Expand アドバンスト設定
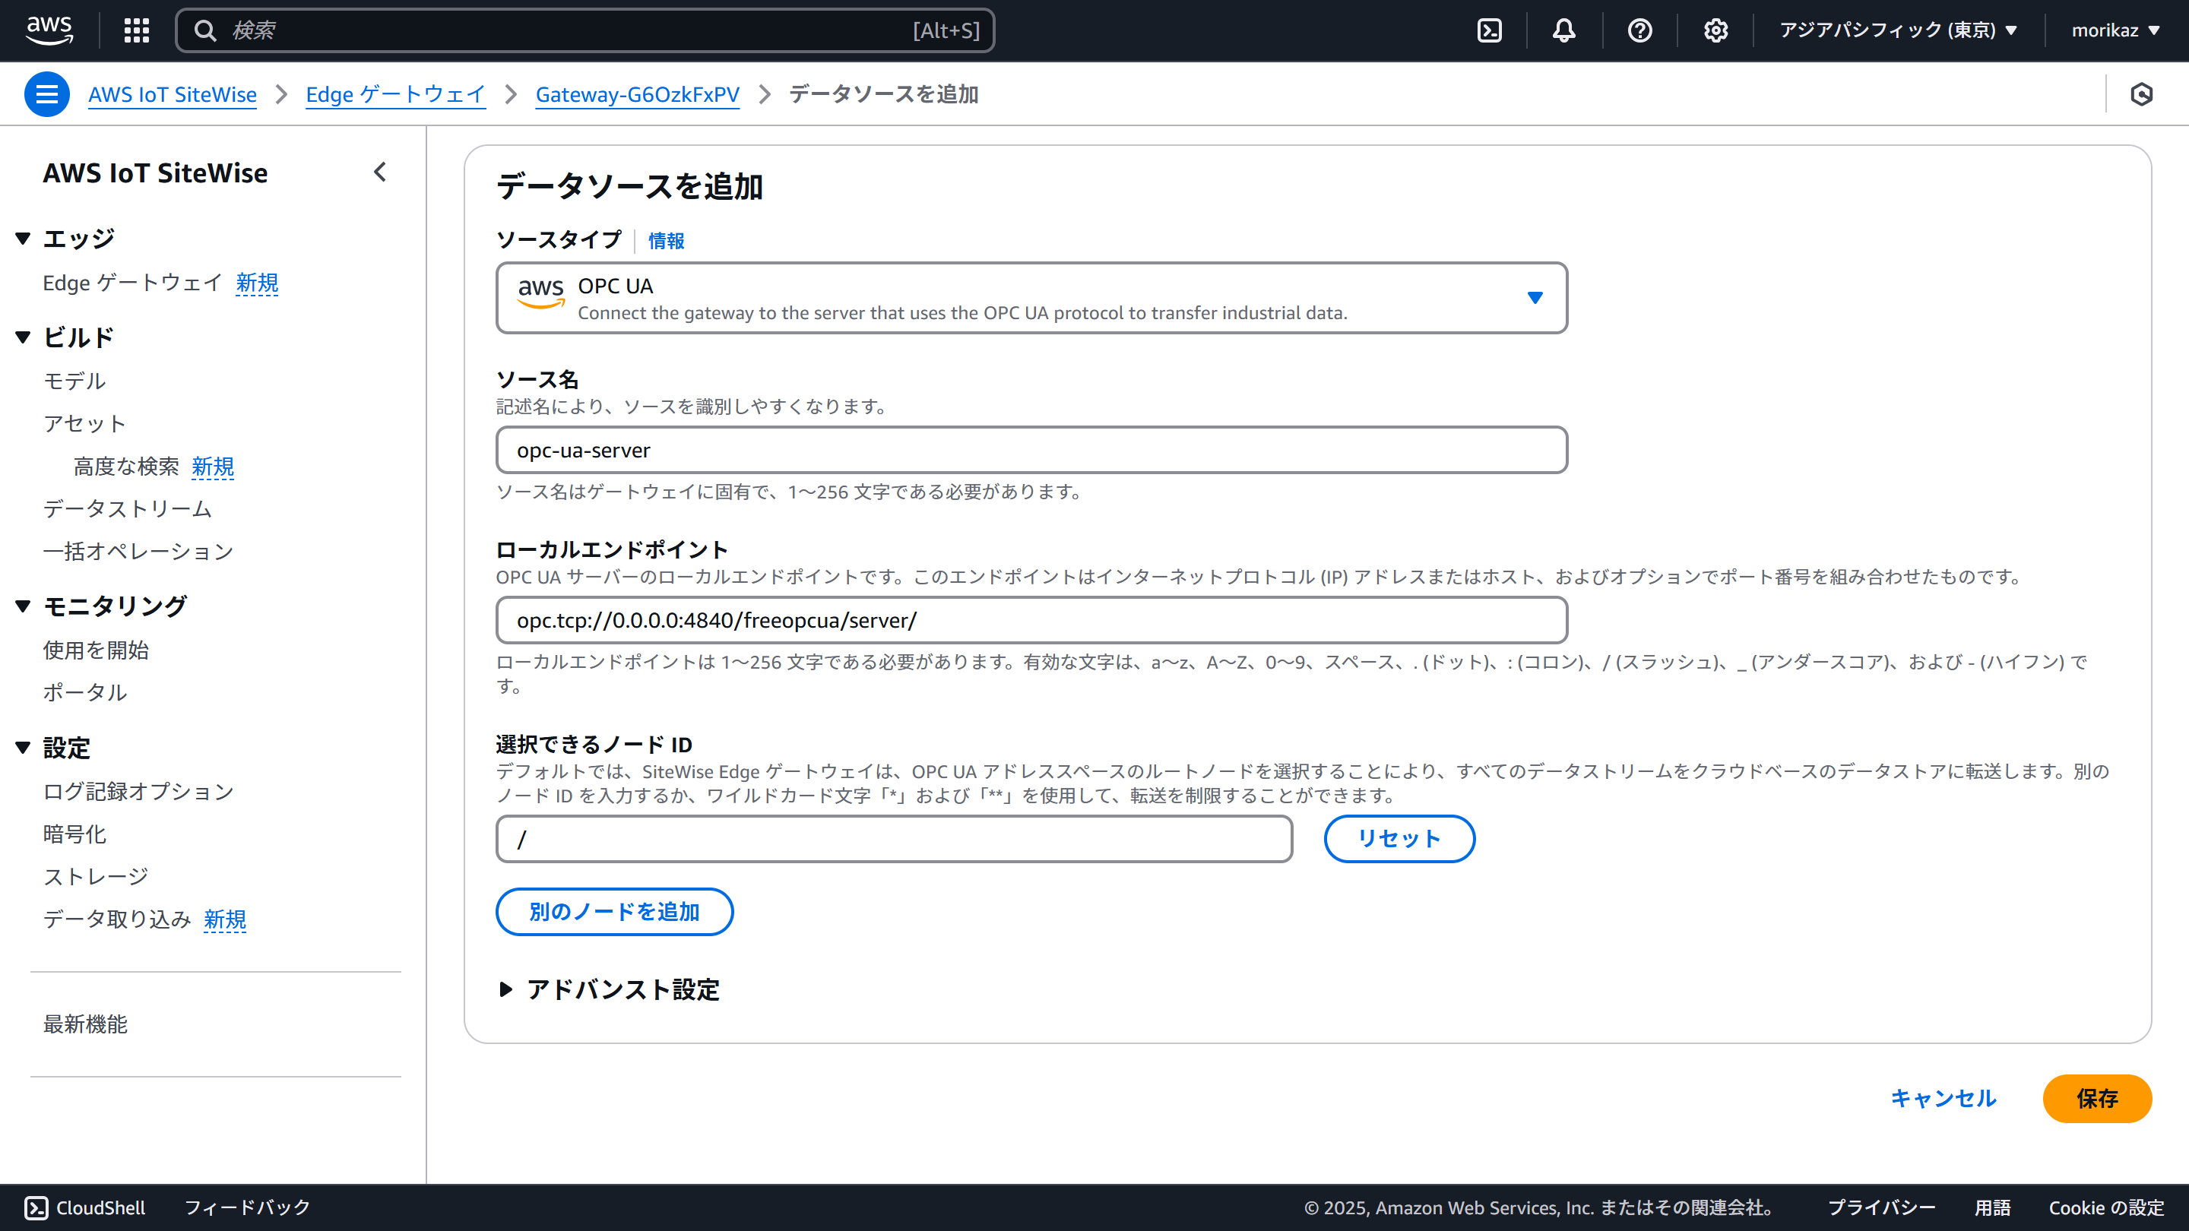This screenshot has width=2189, height=1231. click(x=608, y=989)
